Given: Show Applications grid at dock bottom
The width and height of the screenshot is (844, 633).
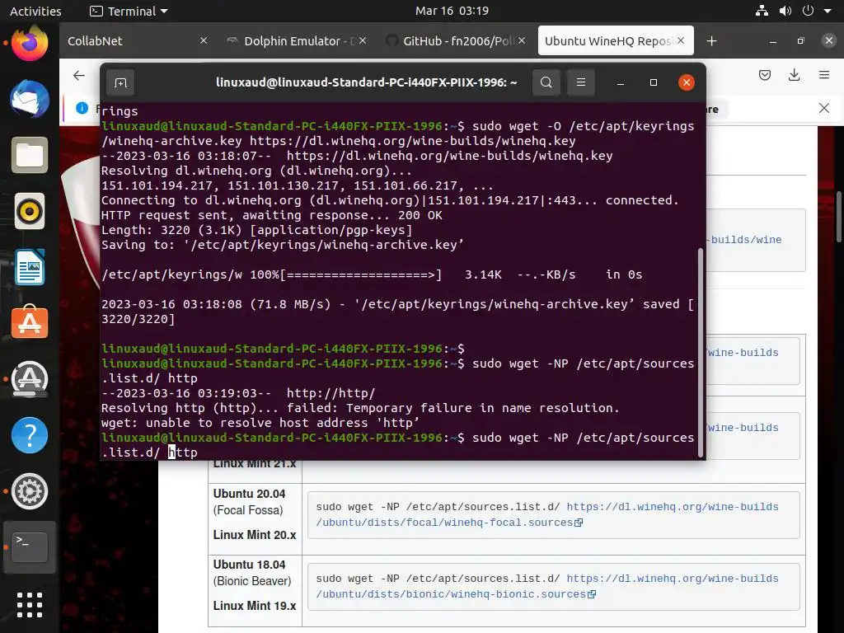Looking at the screenshot, I should tap(30, 605).
